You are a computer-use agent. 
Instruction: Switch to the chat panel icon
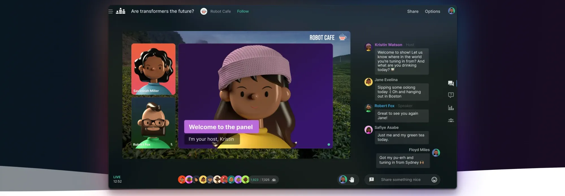click(451, 83)
